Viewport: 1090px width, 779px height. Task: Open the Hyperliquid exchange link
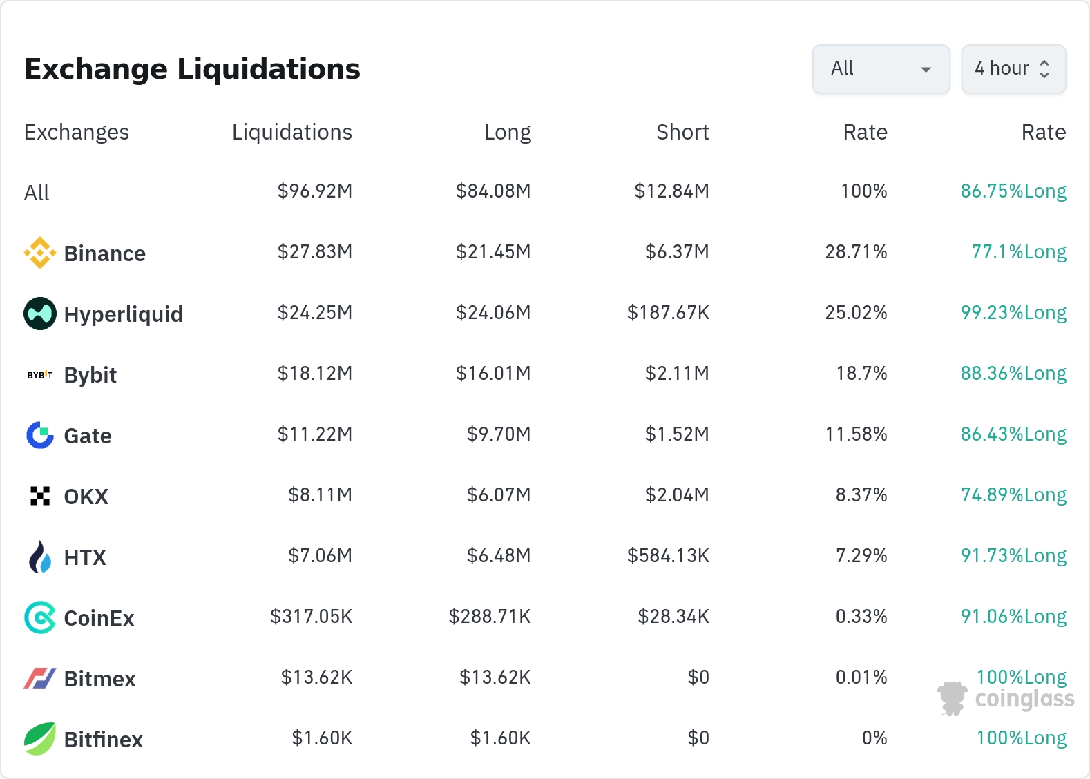coord(123,314)
